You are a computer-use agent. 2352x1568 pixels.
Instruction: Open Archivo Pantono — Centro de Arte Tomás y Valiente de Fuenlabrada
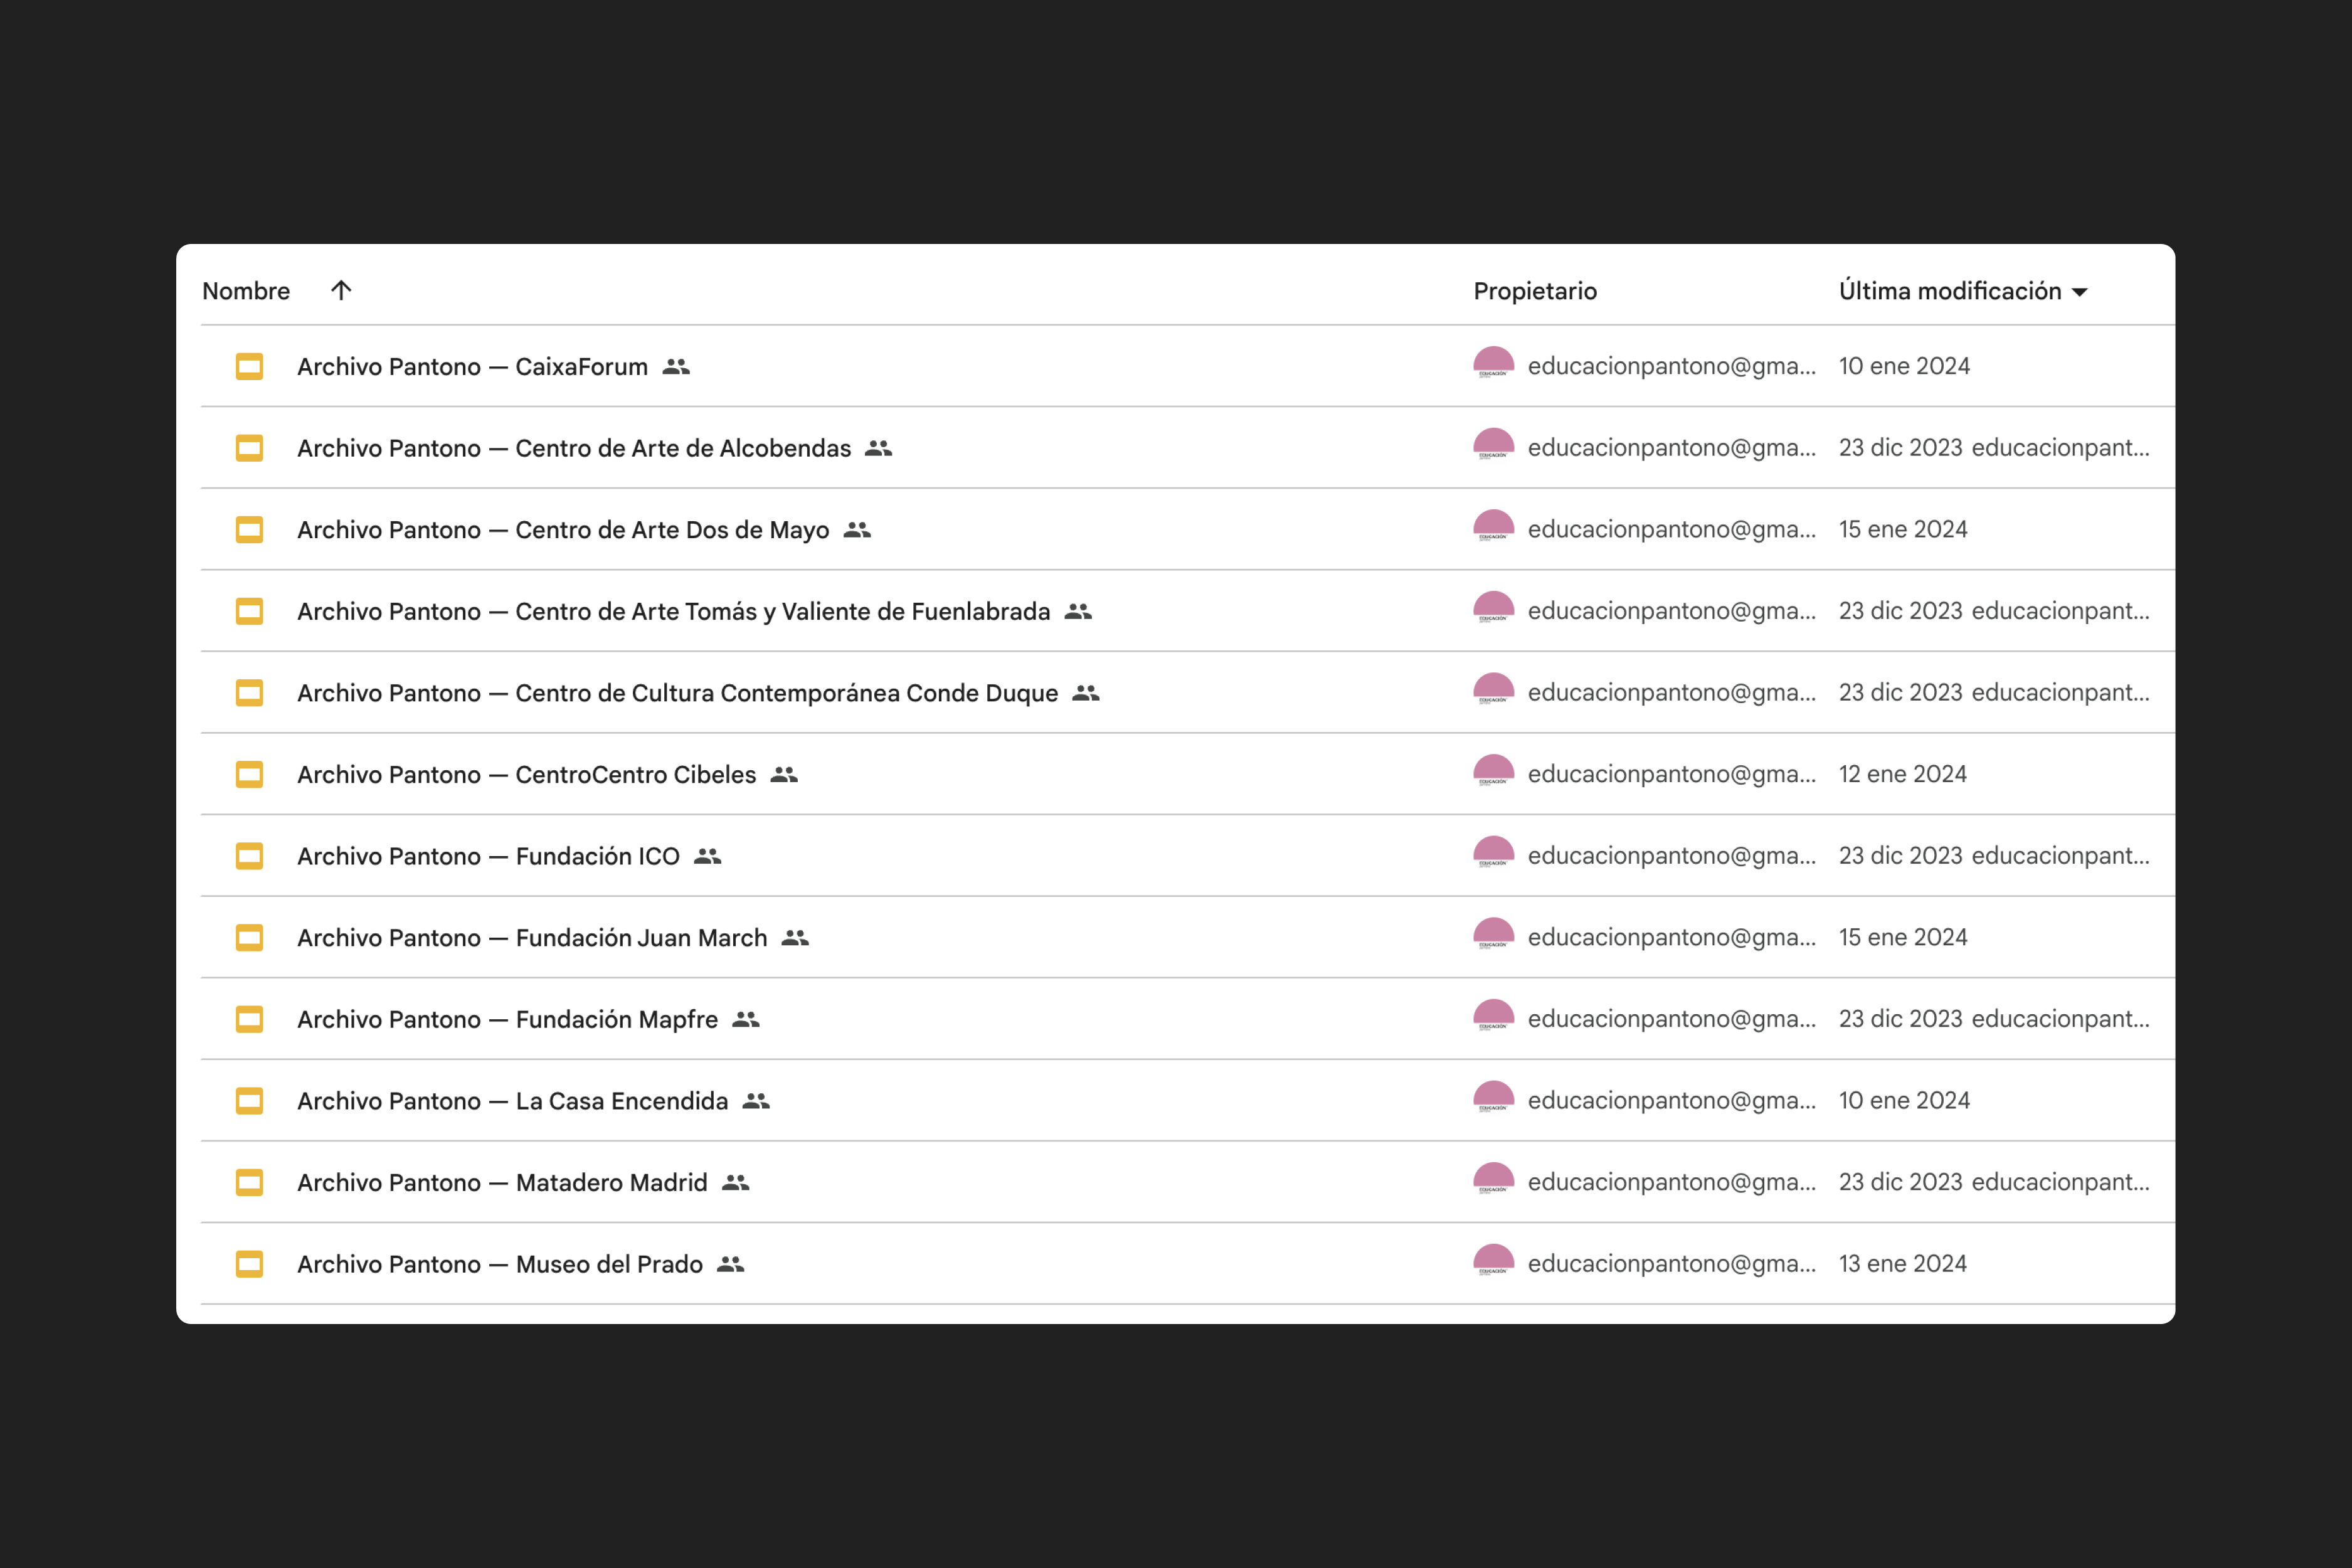[x=673, y=611]
